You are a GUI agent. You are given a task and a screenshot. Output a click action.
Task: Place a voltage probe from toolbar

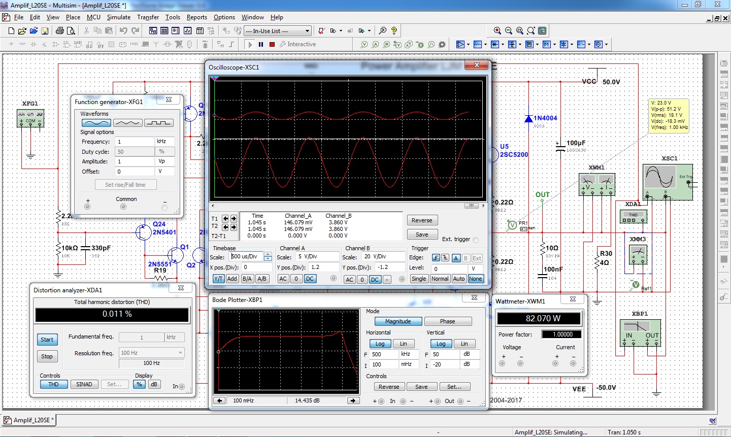364,45
